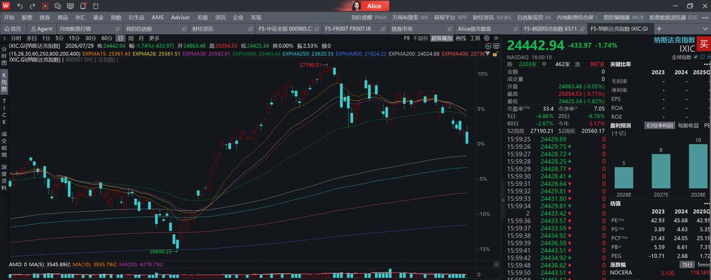This screenshot has height=280, width=711.
Task: Select the 分时 timeframe
Action: 16,38
